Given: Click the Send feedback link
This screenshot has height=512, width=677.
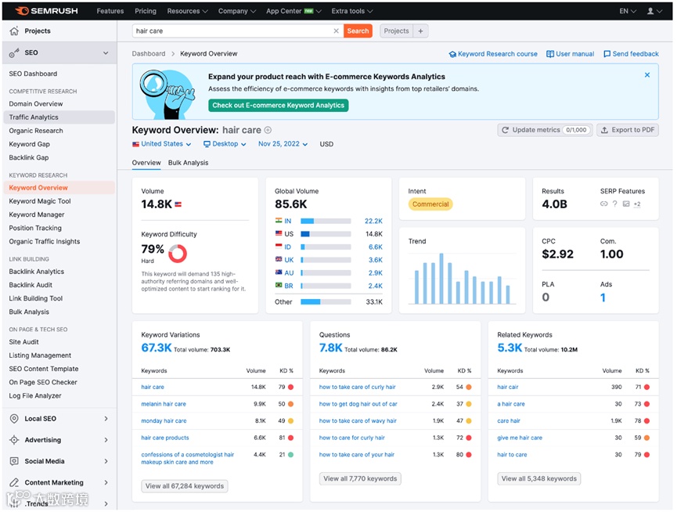Looking at the screenshot, I should click(632, 54).
